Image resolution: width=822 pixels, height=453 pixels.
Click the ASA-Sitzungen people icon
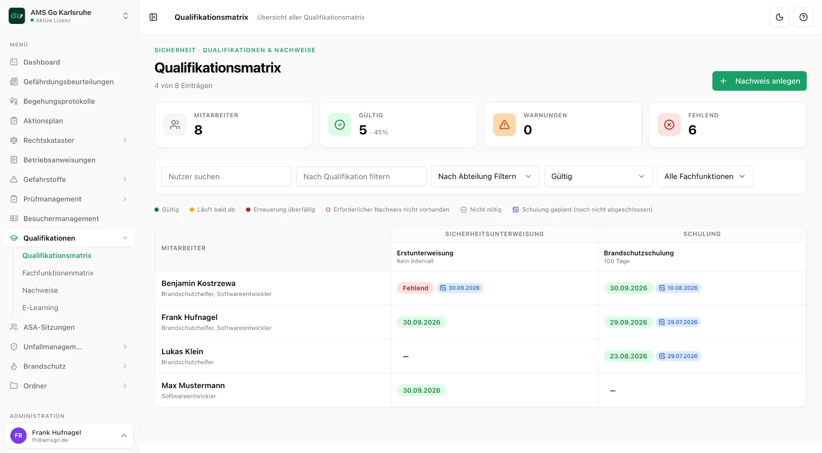(x=14, y=327)
